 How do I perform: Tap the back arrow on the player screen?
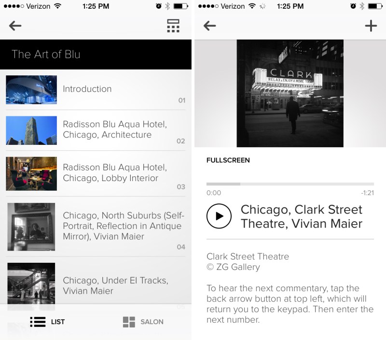pyautogui.click(x=210, y=26)
